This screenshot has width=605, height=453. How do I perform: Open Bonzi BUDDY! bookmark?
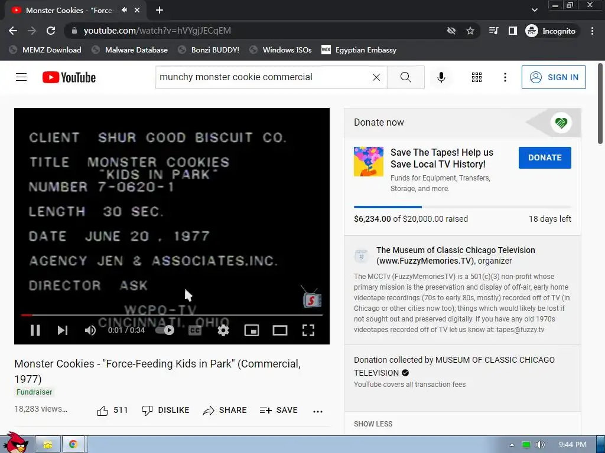209,50
